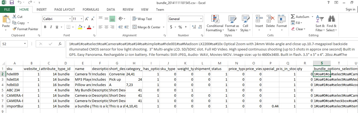Switch to the PAGE LAYOUT tab
358x113 pixels.
(65, 10)
